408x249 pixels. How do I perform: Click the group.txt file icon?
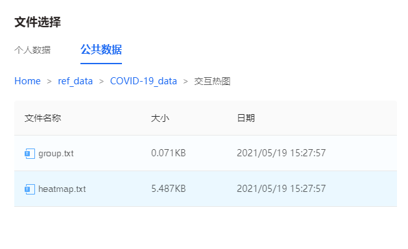point(30,153)
